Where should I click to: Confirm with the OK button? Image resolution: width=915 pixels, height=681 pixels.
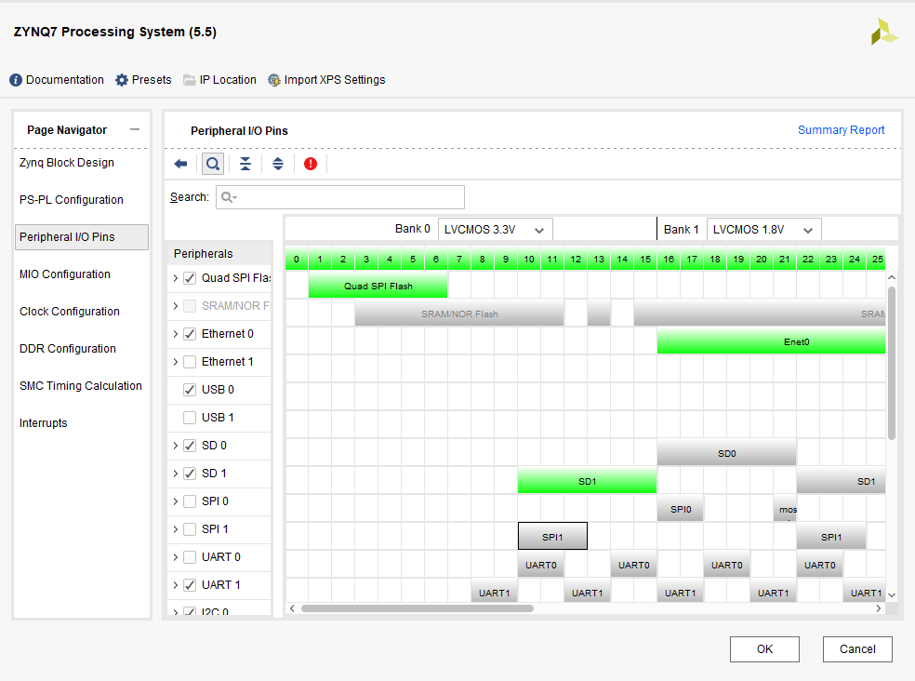tap(764, 649)
